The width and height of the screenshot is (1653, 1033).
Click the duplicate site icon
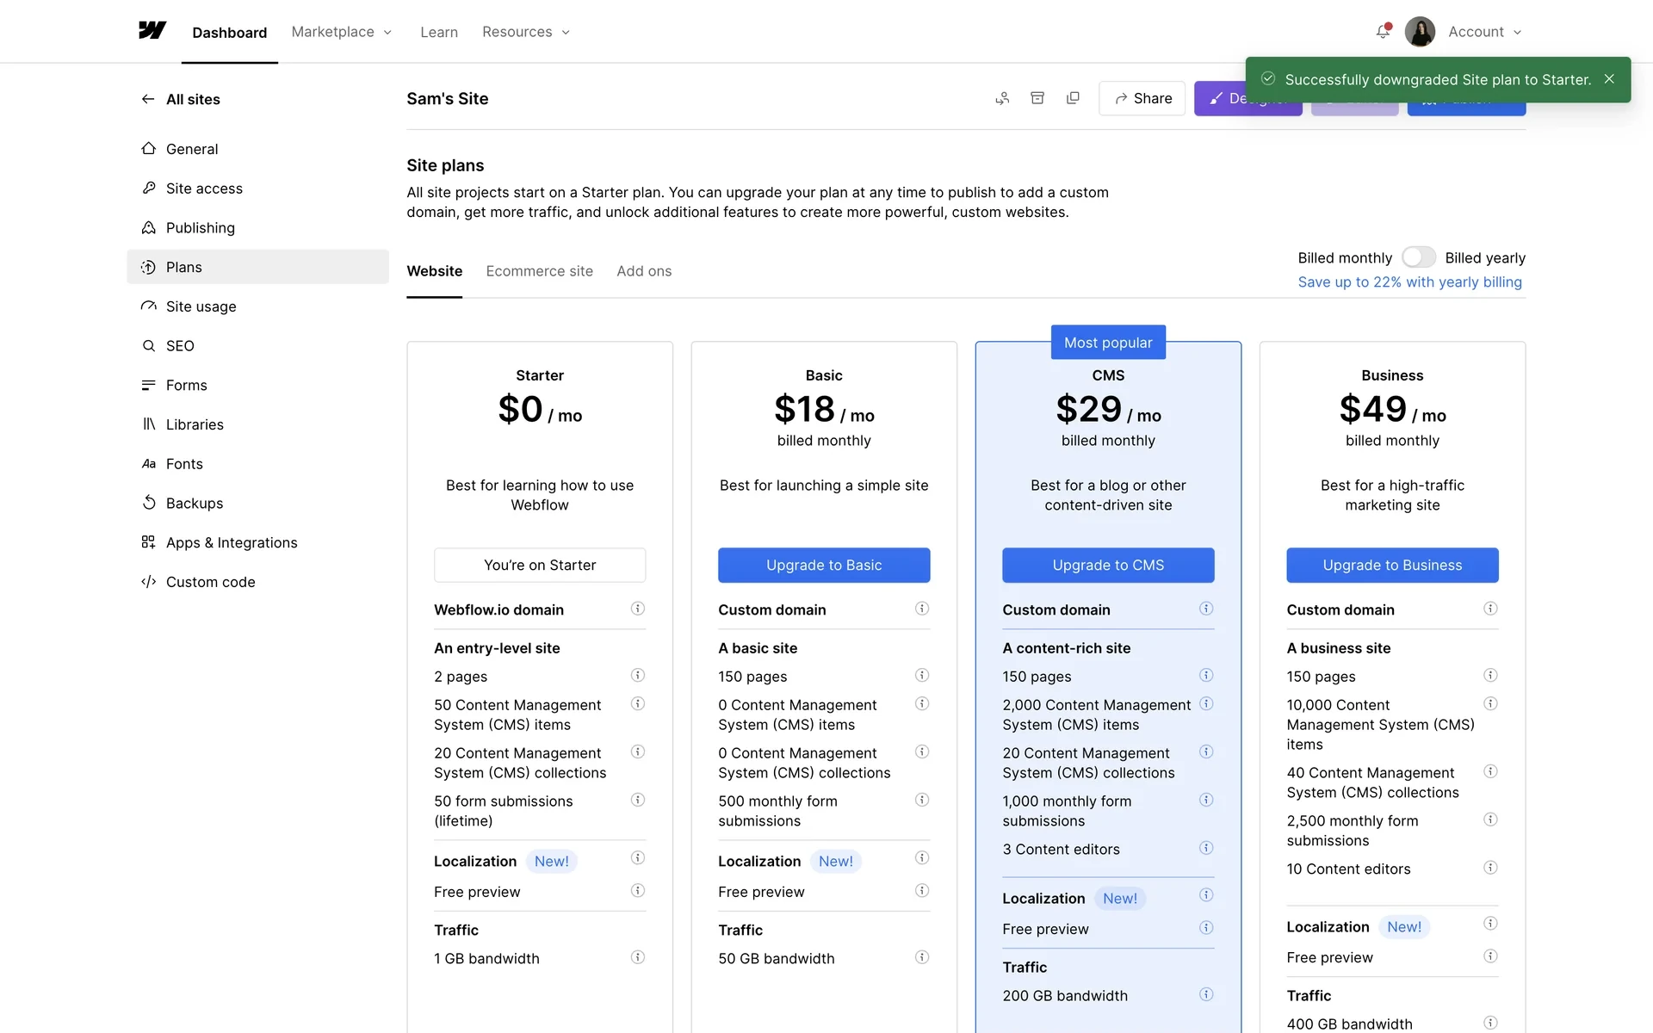coord(1073,98)
